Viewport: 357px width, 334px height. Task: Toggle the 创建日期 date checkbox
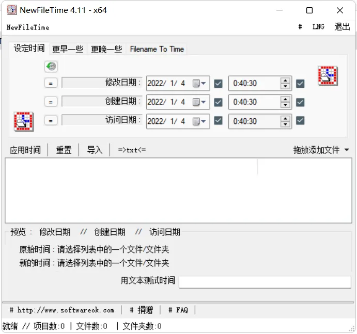[x=218, y=102]
